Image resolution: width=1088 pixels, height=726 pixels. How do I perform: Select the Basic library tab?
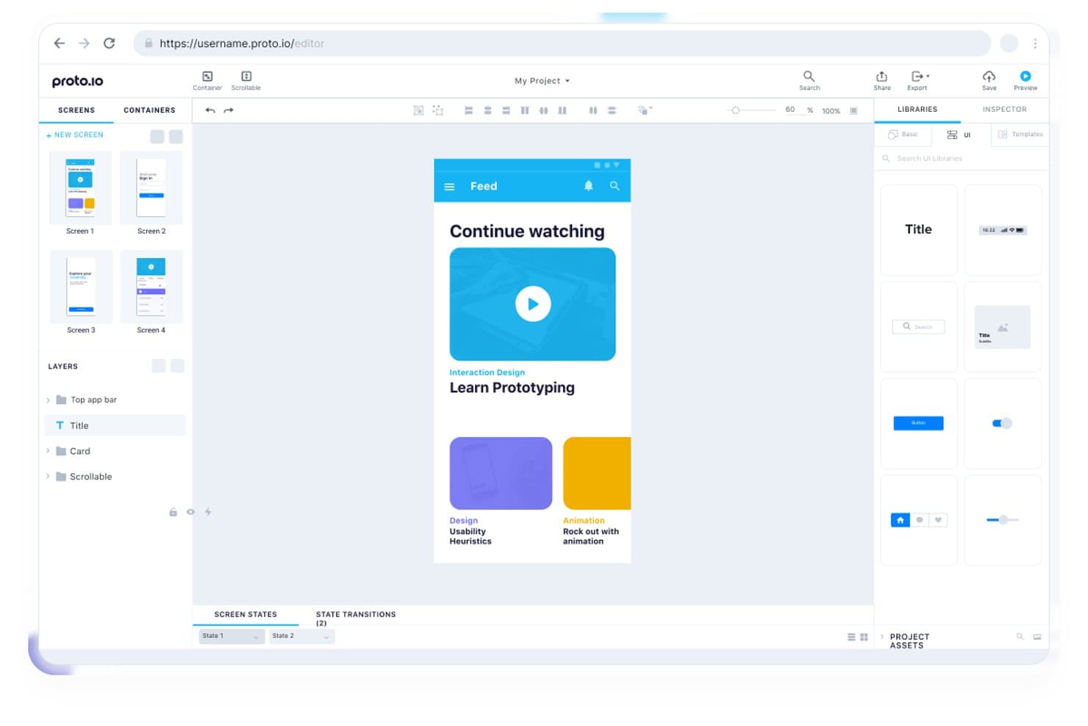pyautogui.click(x=903, y=135)
